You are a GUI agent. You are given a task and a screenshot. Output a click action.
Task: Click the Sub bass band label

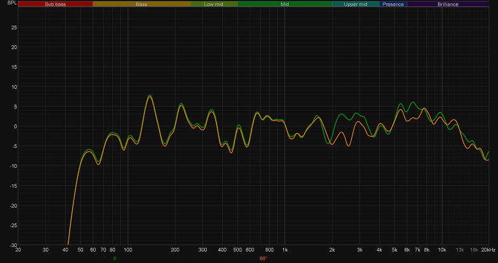[x=56, y=4]
